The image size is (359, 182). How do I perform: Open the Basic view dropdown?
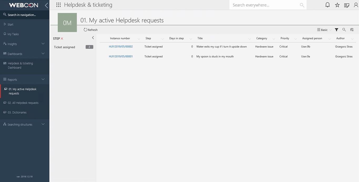324,30
